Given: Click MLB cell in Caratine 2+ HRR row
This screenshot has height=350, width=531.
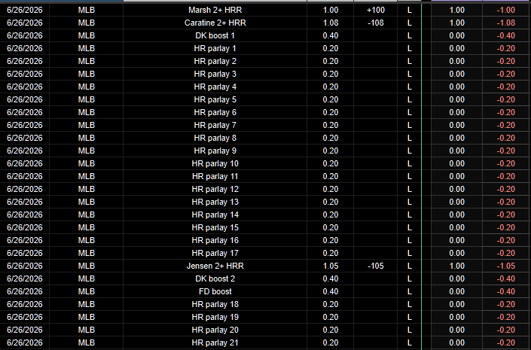Looking at the screenshot, I should pyautogui.click(x=87, y=23).
